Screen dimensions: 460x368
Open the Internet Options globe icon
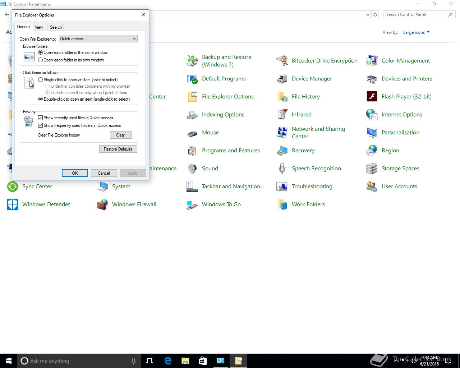pyautogui.click(x=372, y=115)
